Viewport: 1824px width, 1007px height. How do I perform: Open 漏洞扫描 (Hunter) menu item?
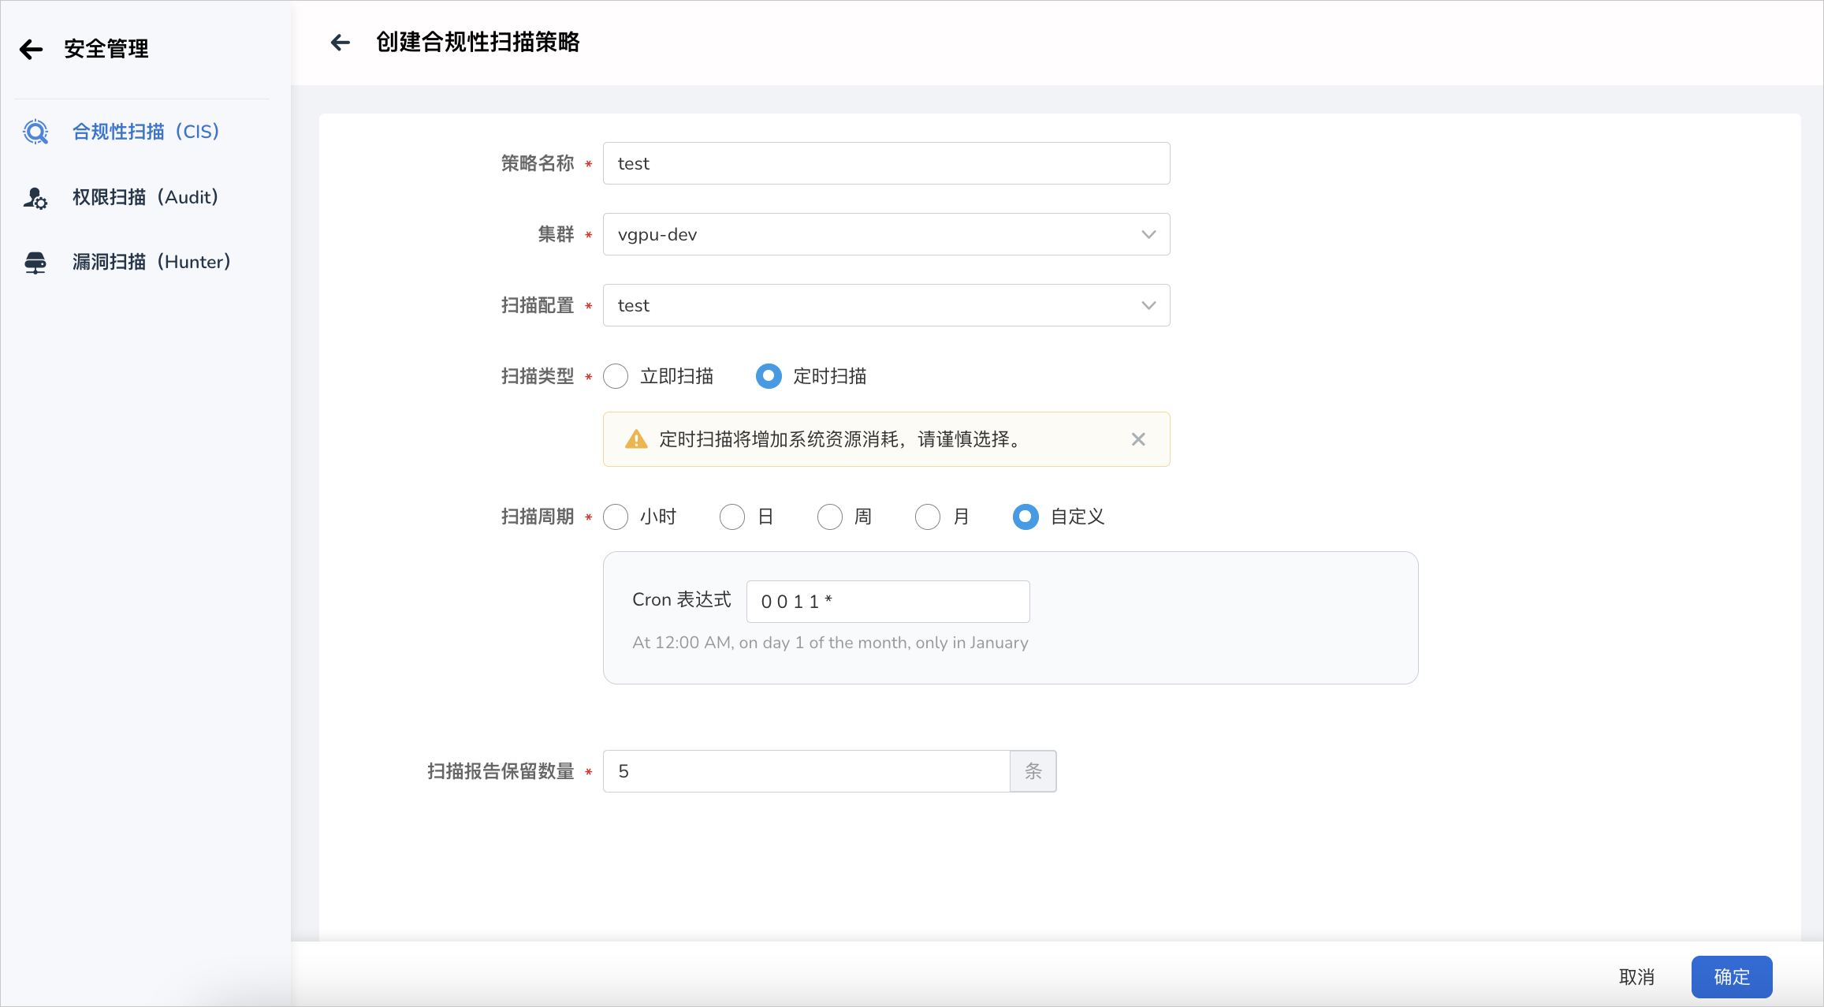pos(146,262)
